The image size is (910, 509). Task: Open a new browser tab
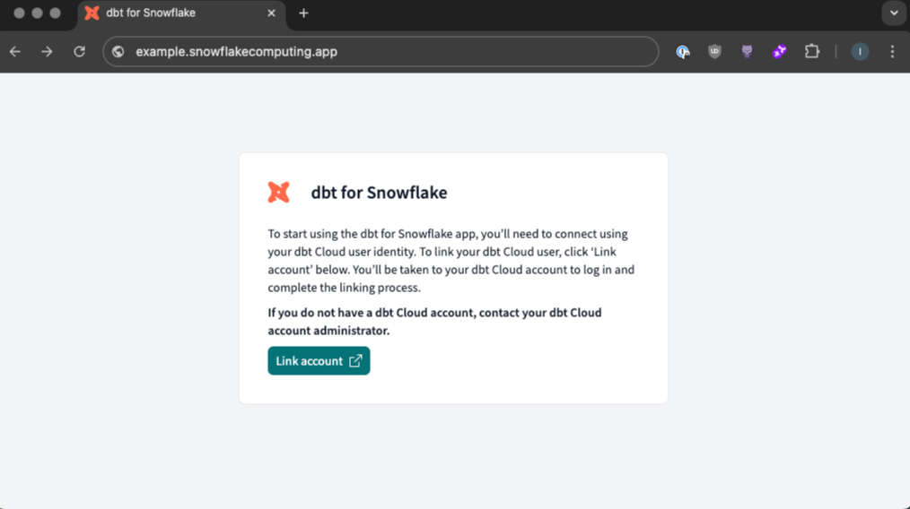point(303,13)
